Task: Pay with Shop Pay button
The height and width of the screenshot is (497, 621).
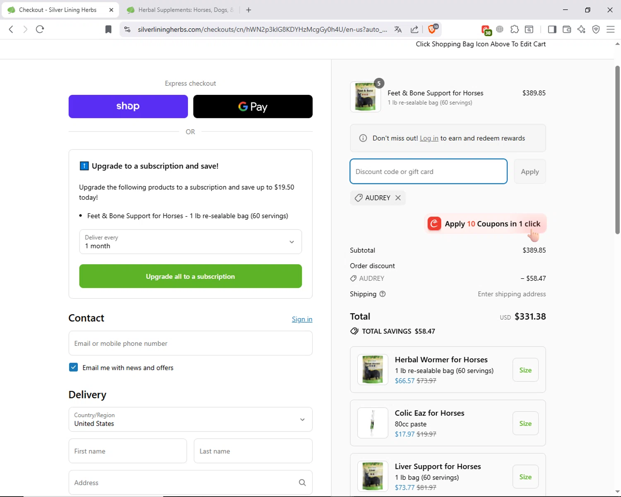Action: point(128,106)
